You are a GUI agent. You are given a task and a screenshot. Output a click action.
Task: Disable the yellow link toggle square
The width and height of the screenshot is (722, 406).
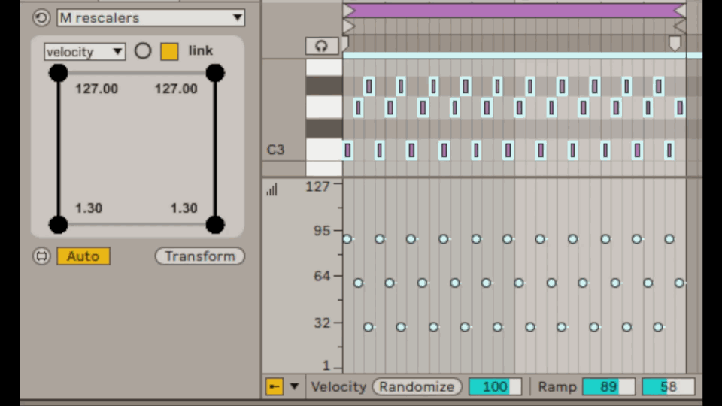pyautogui.click(x=169, y=51)
